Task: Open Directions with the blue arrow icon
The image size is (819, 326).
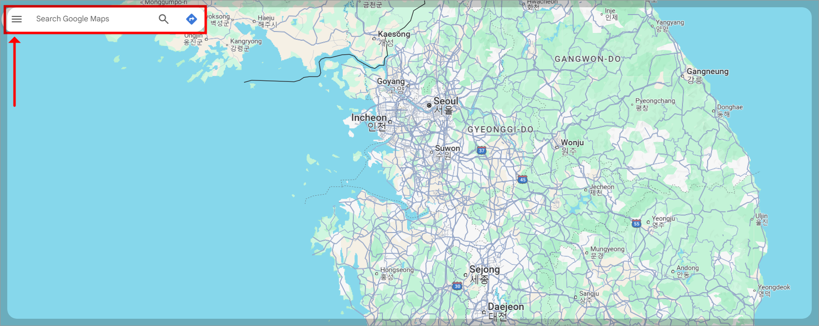Action: pos(192,19)
